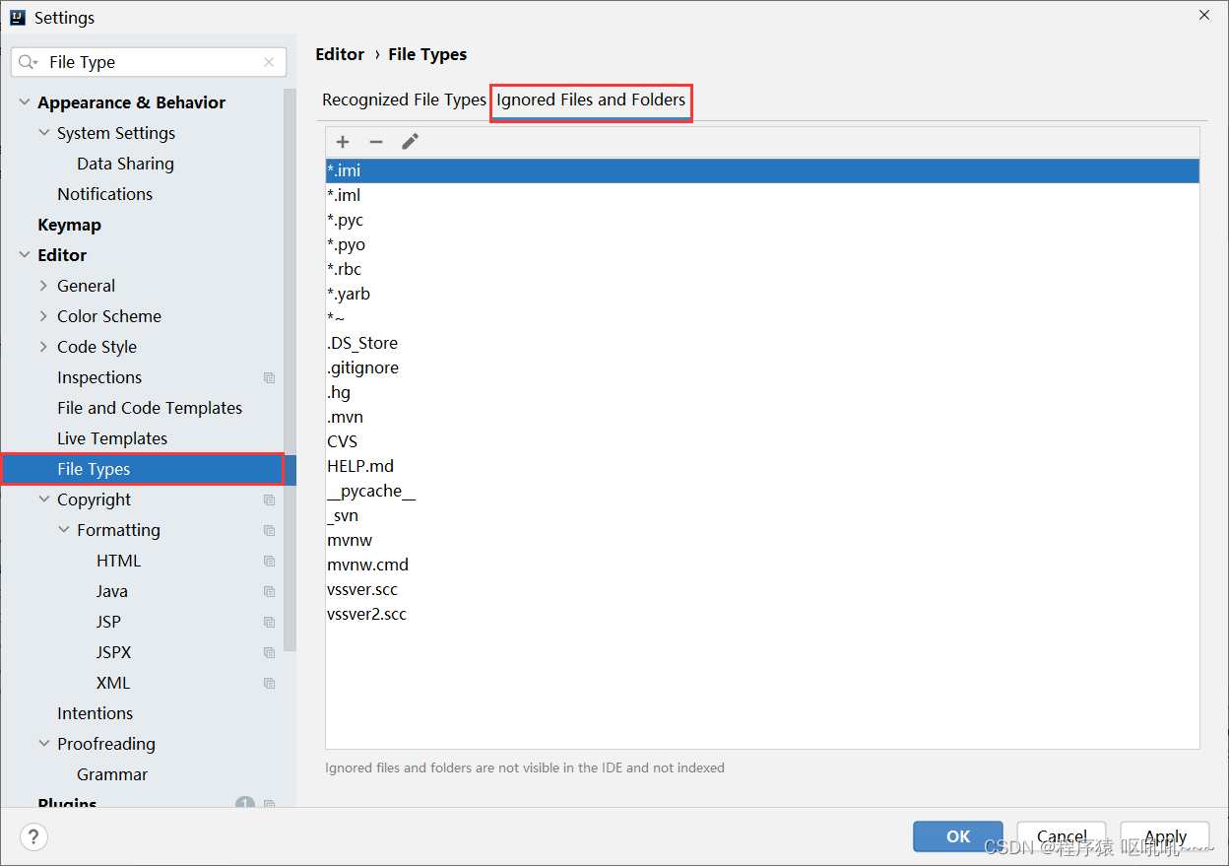Apply the current settings changes
The image size is (1229, 866).
1165,836
